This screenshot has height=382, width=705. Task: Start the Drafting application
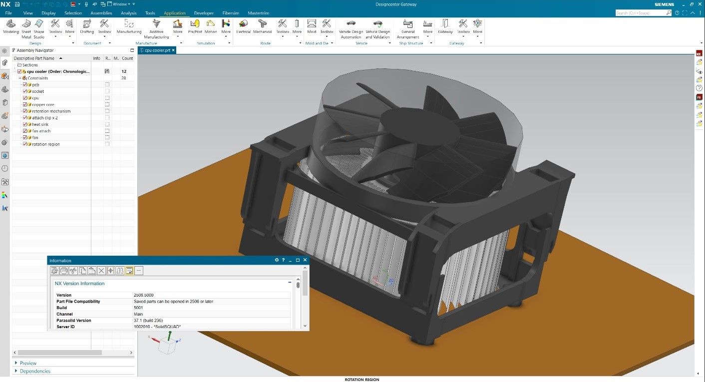[x=86, y=24]
